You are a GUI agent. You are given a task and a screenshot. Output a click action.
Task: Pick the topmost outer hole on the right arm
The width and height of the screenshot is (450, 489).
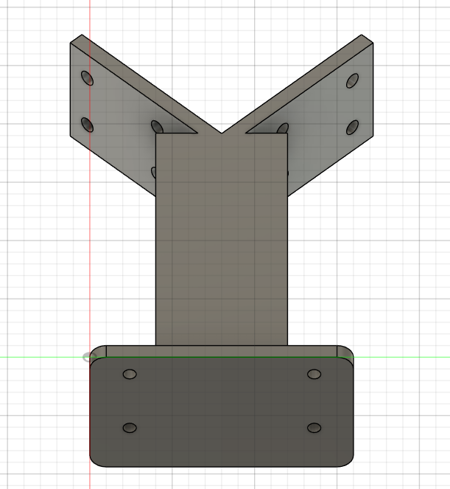tap(352, 81)
